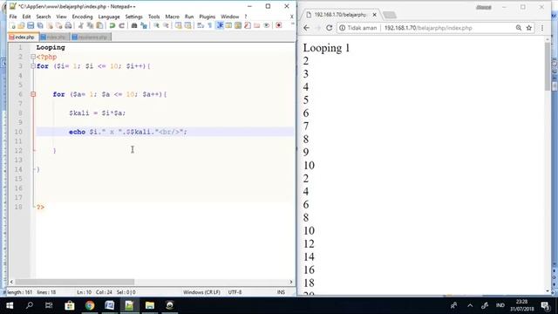Click the Save All icon in Notepad++ toolbar

(40, 25)
